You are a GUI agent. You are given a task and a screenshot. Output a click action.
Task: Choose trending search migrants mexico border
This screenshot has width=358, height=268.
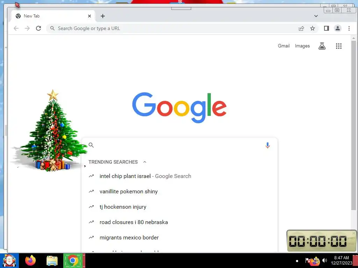[179, 237]
